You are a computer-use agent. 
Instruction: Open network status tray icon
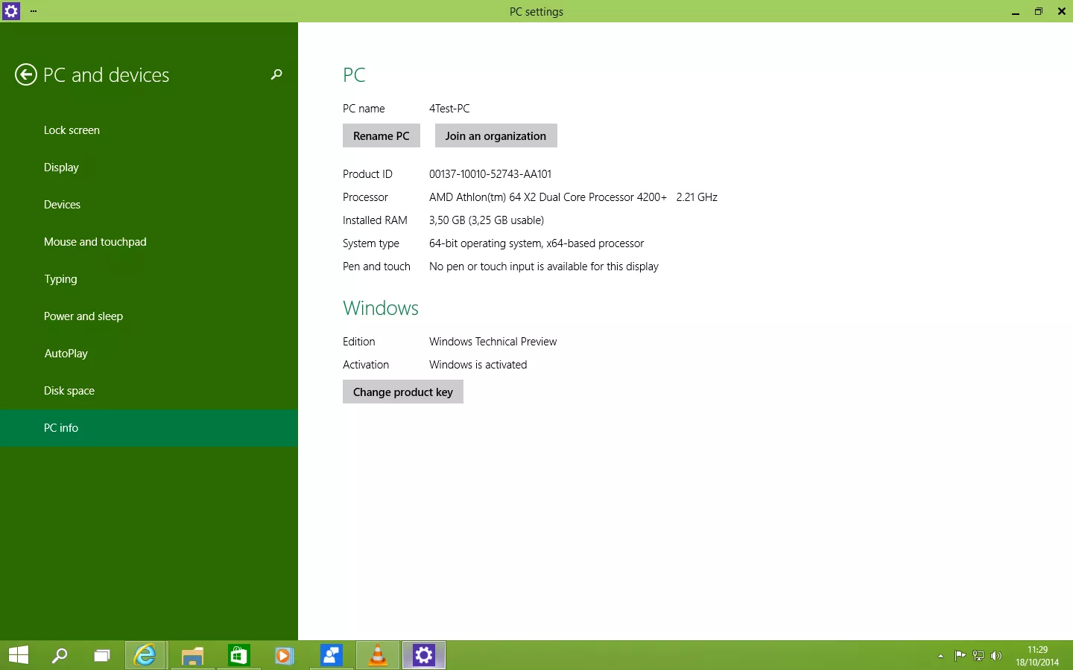[978, 656]
